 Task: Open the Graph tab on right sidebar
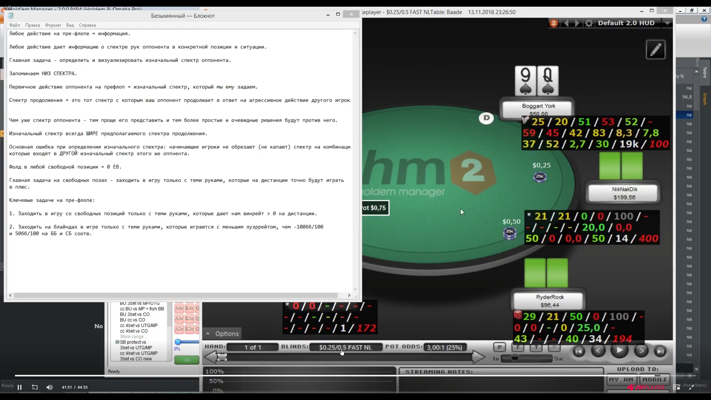pos(705,99)
